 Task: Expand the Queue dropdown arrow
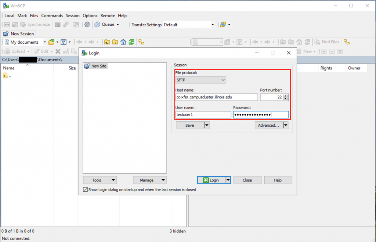[x=118, y=25]
